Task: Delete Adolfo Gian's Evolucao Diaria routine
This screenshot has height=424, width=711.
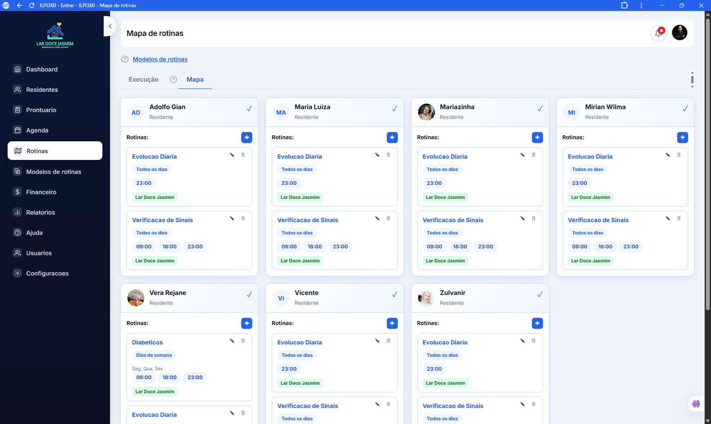Action: 243,155
